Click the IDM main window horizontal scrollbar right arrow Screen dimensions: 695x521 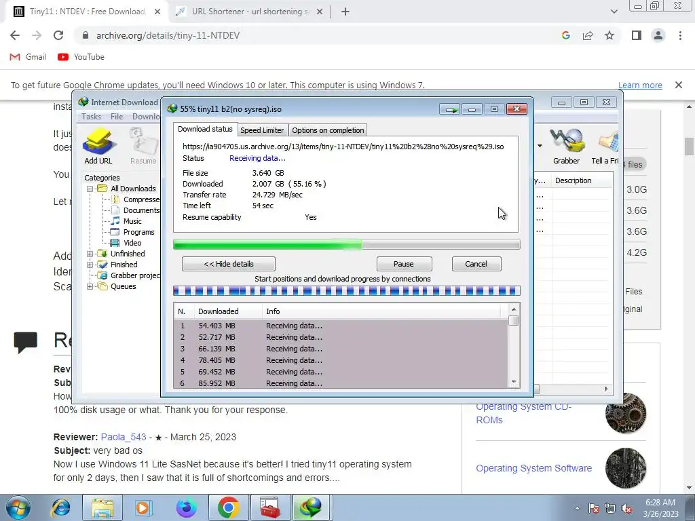click(606, 389)
